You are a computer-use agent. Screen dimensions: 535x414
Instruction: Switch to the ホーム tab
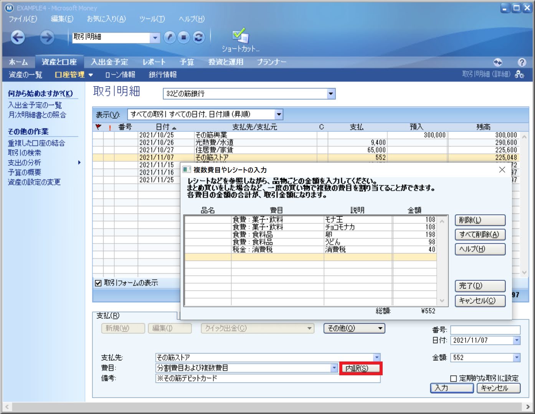(18, 62)
